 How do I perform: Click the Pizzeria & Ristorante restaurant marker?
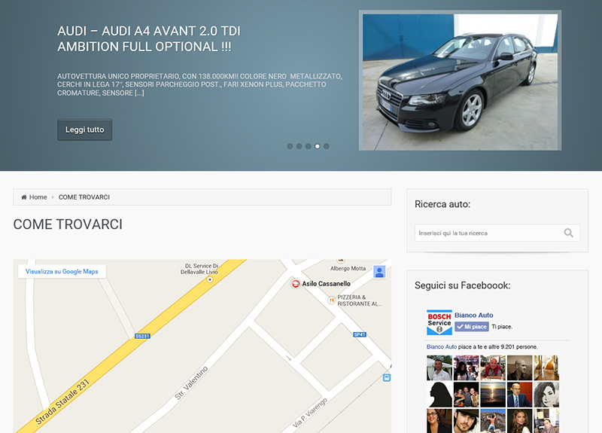point(331,300)
